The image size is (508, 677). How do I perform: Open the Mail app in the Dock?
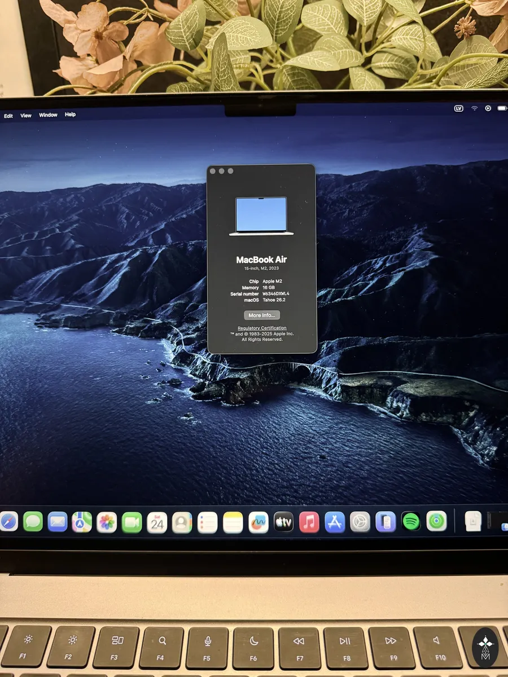[58, 522]
